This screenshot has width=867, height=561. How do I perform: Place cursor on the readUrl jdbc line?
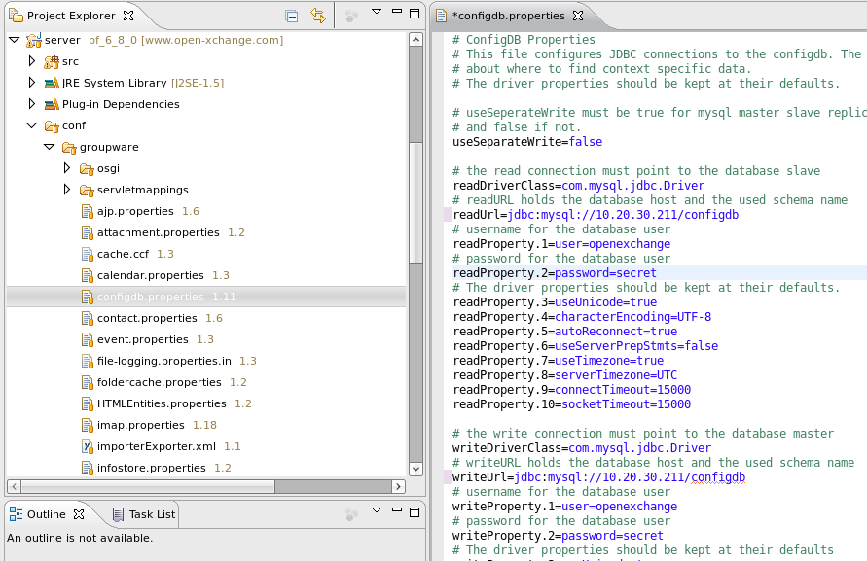[596, 215]
